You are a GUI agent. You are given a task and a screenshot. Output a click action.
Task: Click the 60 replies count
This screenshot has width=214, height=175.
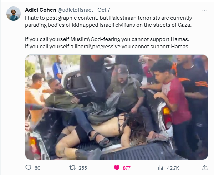(37, 168)
